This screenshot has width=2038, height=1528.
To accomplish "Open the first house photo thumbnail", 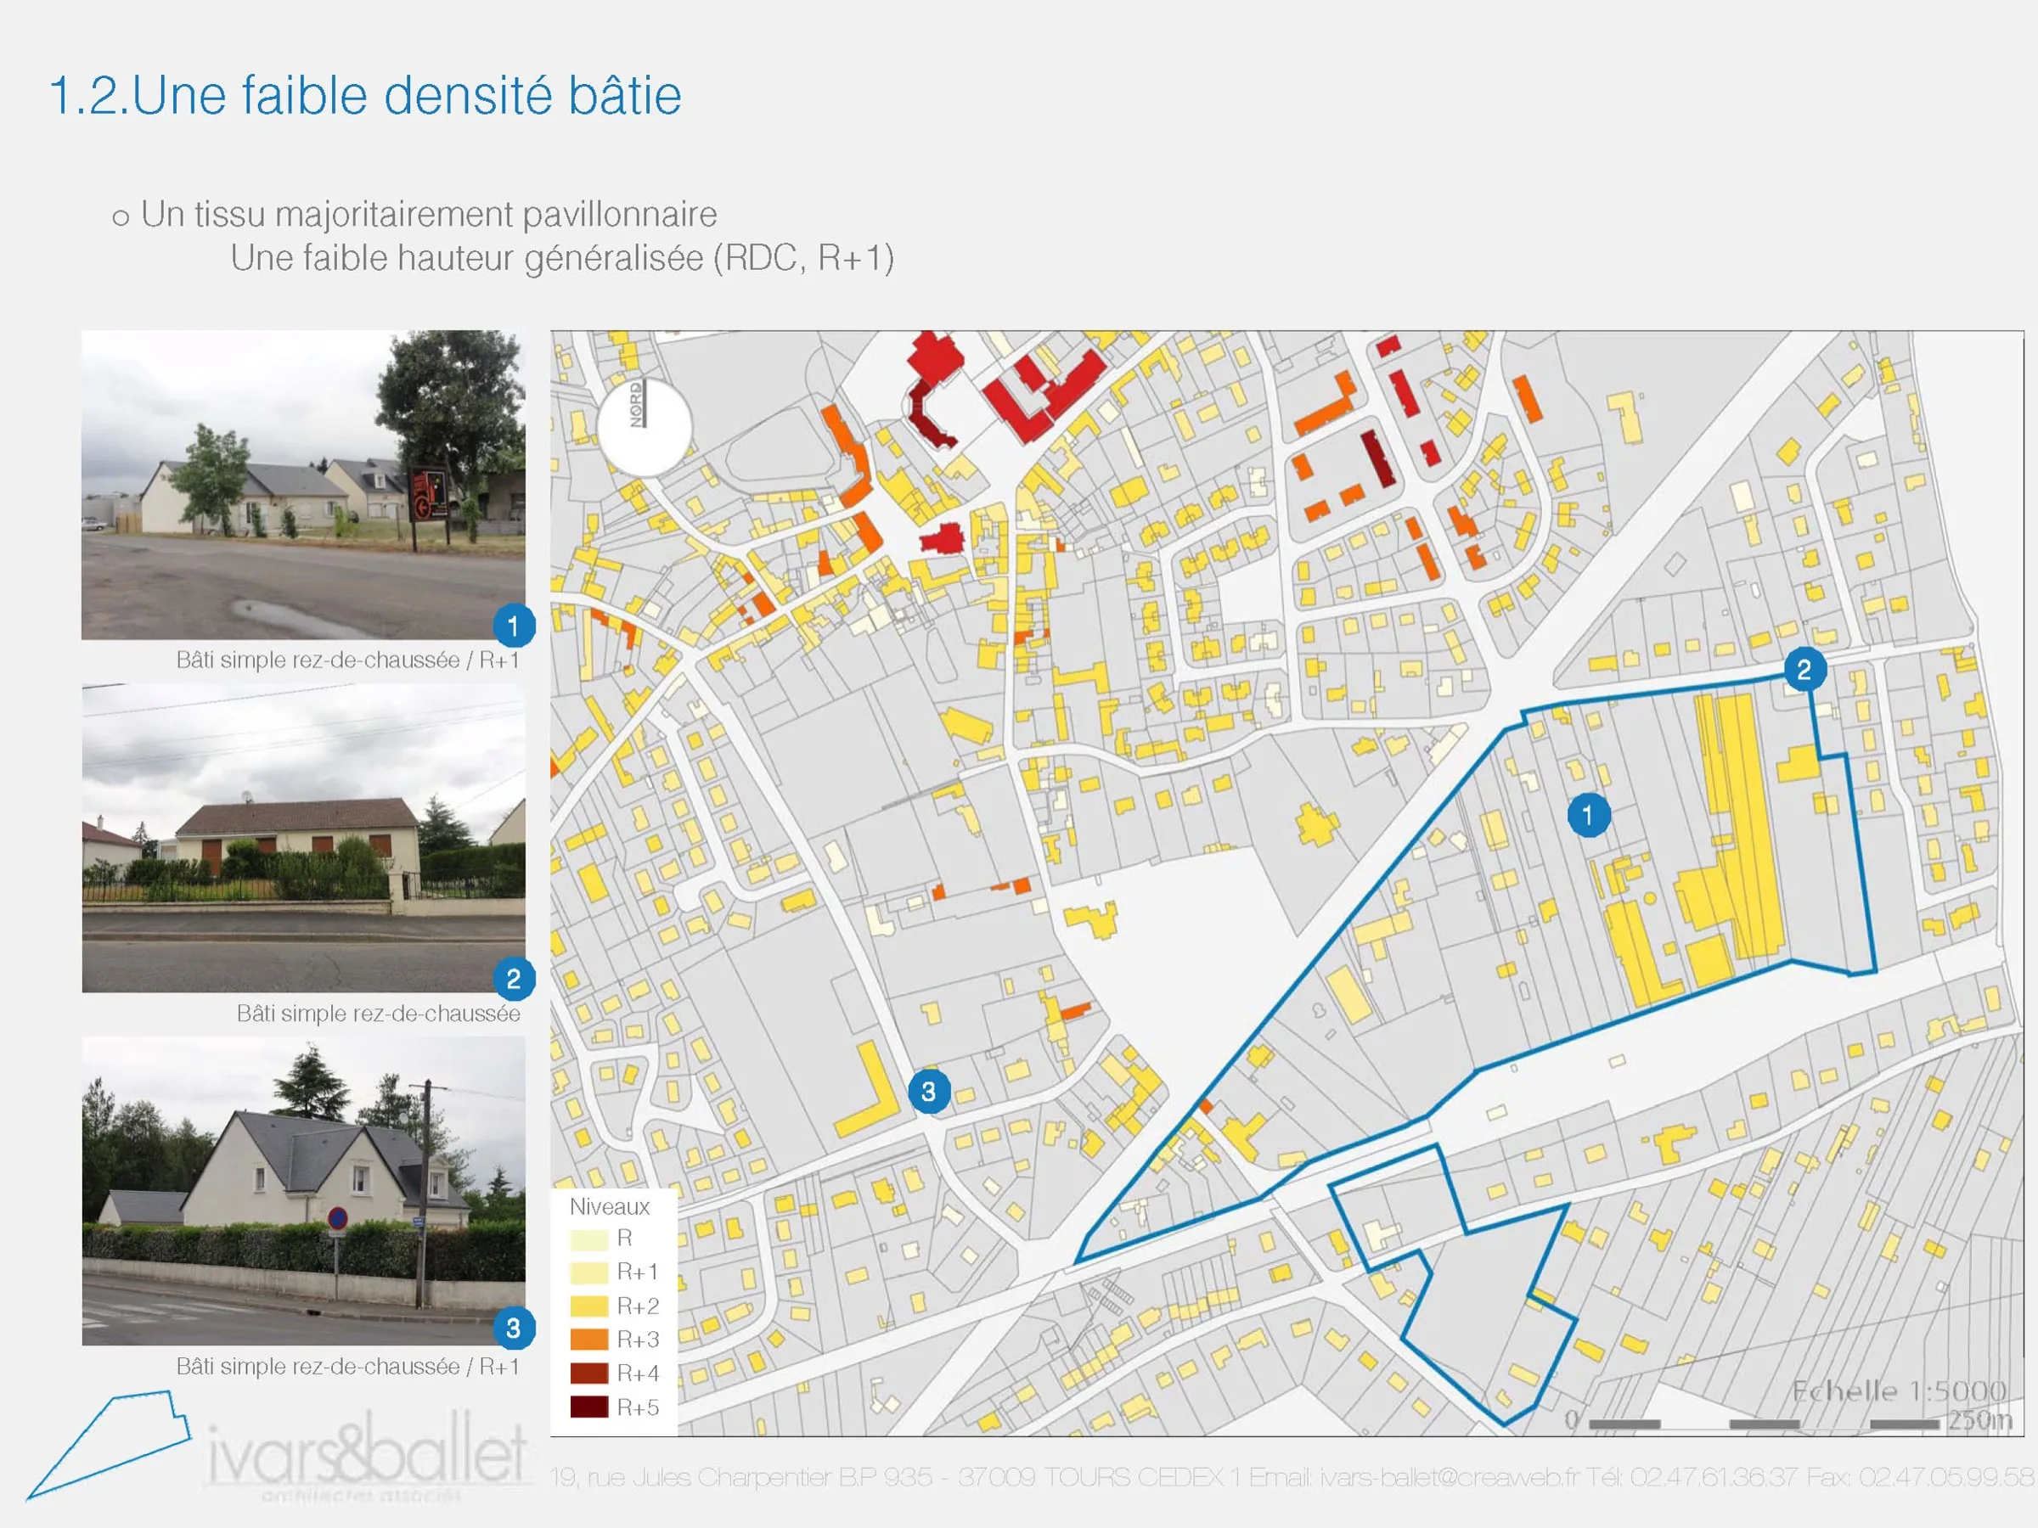I will (x=303, y=485).
